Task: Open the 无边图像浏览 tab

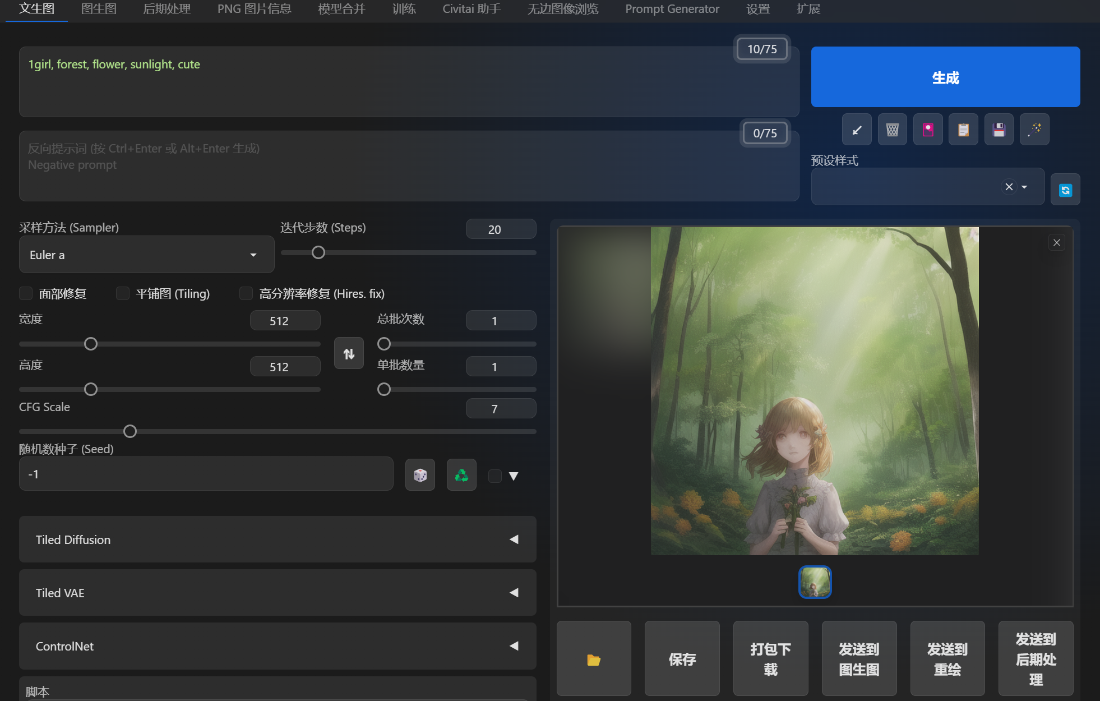Action: coord(563,9)
